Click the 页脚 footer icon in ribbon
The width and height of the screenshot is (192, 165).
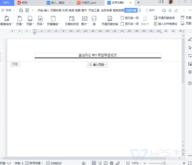30,19
